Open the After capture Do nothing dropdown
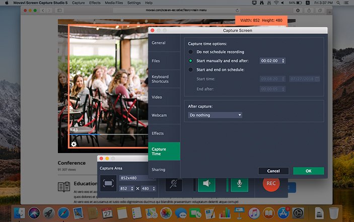Image resolution: width=354 pixels, height=222 pixels. (x=215, y=115)
